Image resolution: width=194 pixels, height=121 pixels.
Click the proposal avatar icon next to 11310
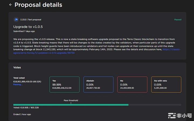(x=16, y=20)
